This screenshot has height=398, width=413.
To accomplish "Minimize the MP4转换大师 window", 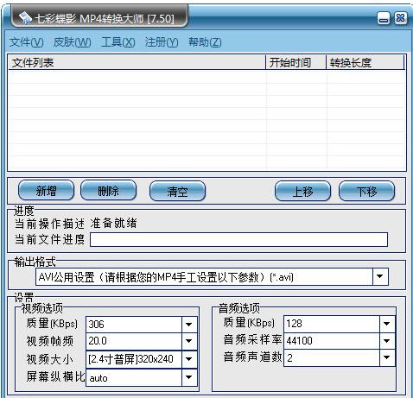I will tap(384, 19).
